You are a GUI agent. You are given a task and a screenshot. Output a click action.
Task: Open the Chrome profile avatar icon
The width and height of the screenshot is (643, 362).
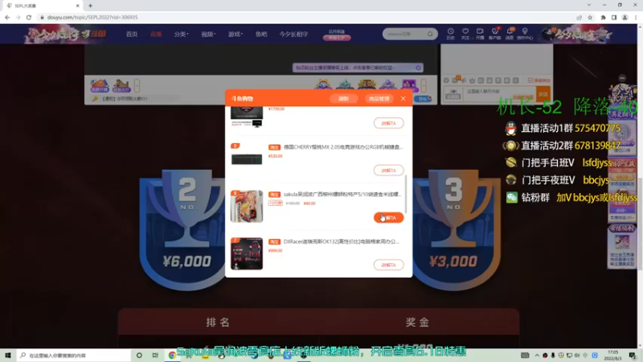click(625, 17)
